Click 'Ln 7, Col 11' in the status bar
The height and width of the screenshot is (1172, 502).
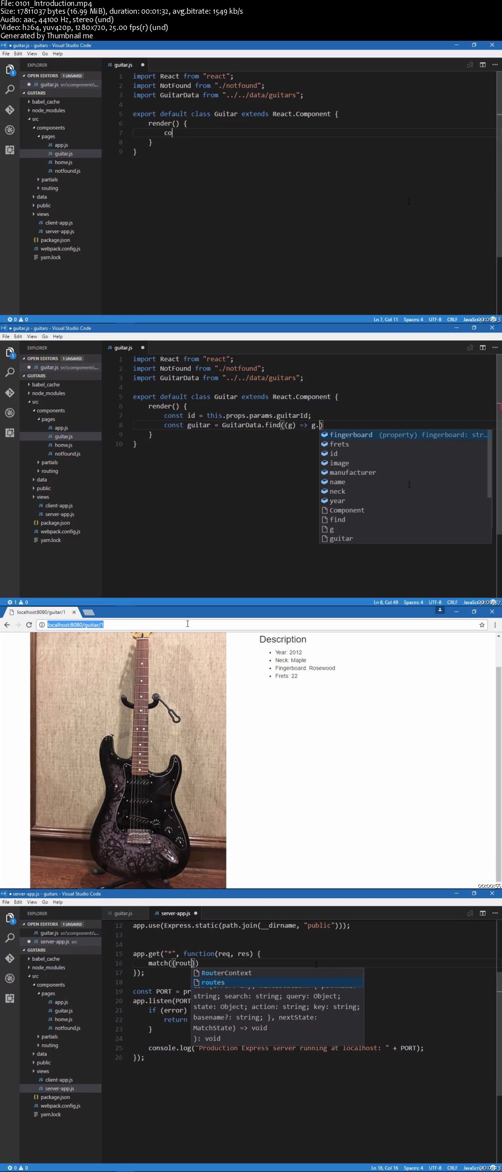(386, 320)
